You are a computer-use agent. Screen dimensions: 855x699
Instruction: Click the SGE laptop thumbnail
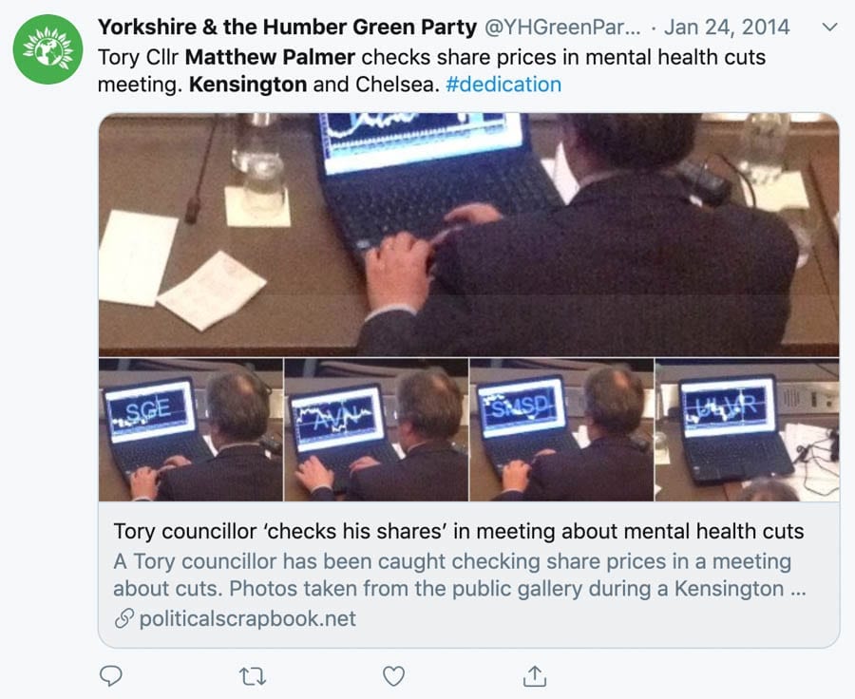point(191,429)
